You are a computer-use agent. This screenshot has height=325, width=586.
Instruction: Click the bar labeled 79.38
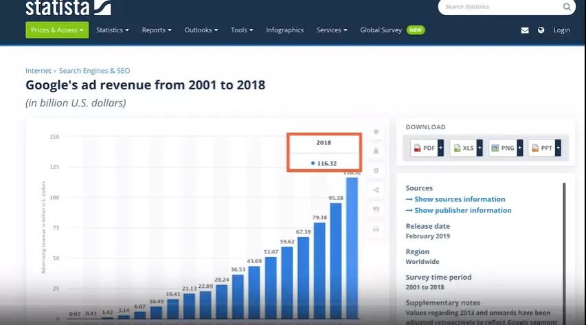click(x=319, y=271)
